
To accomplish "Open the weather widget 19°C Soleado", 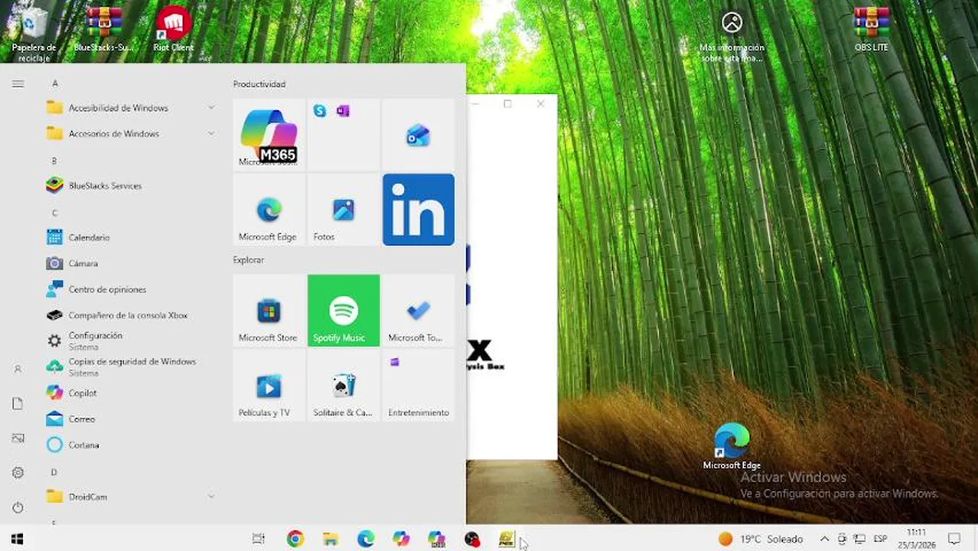I will coord(761,539).
